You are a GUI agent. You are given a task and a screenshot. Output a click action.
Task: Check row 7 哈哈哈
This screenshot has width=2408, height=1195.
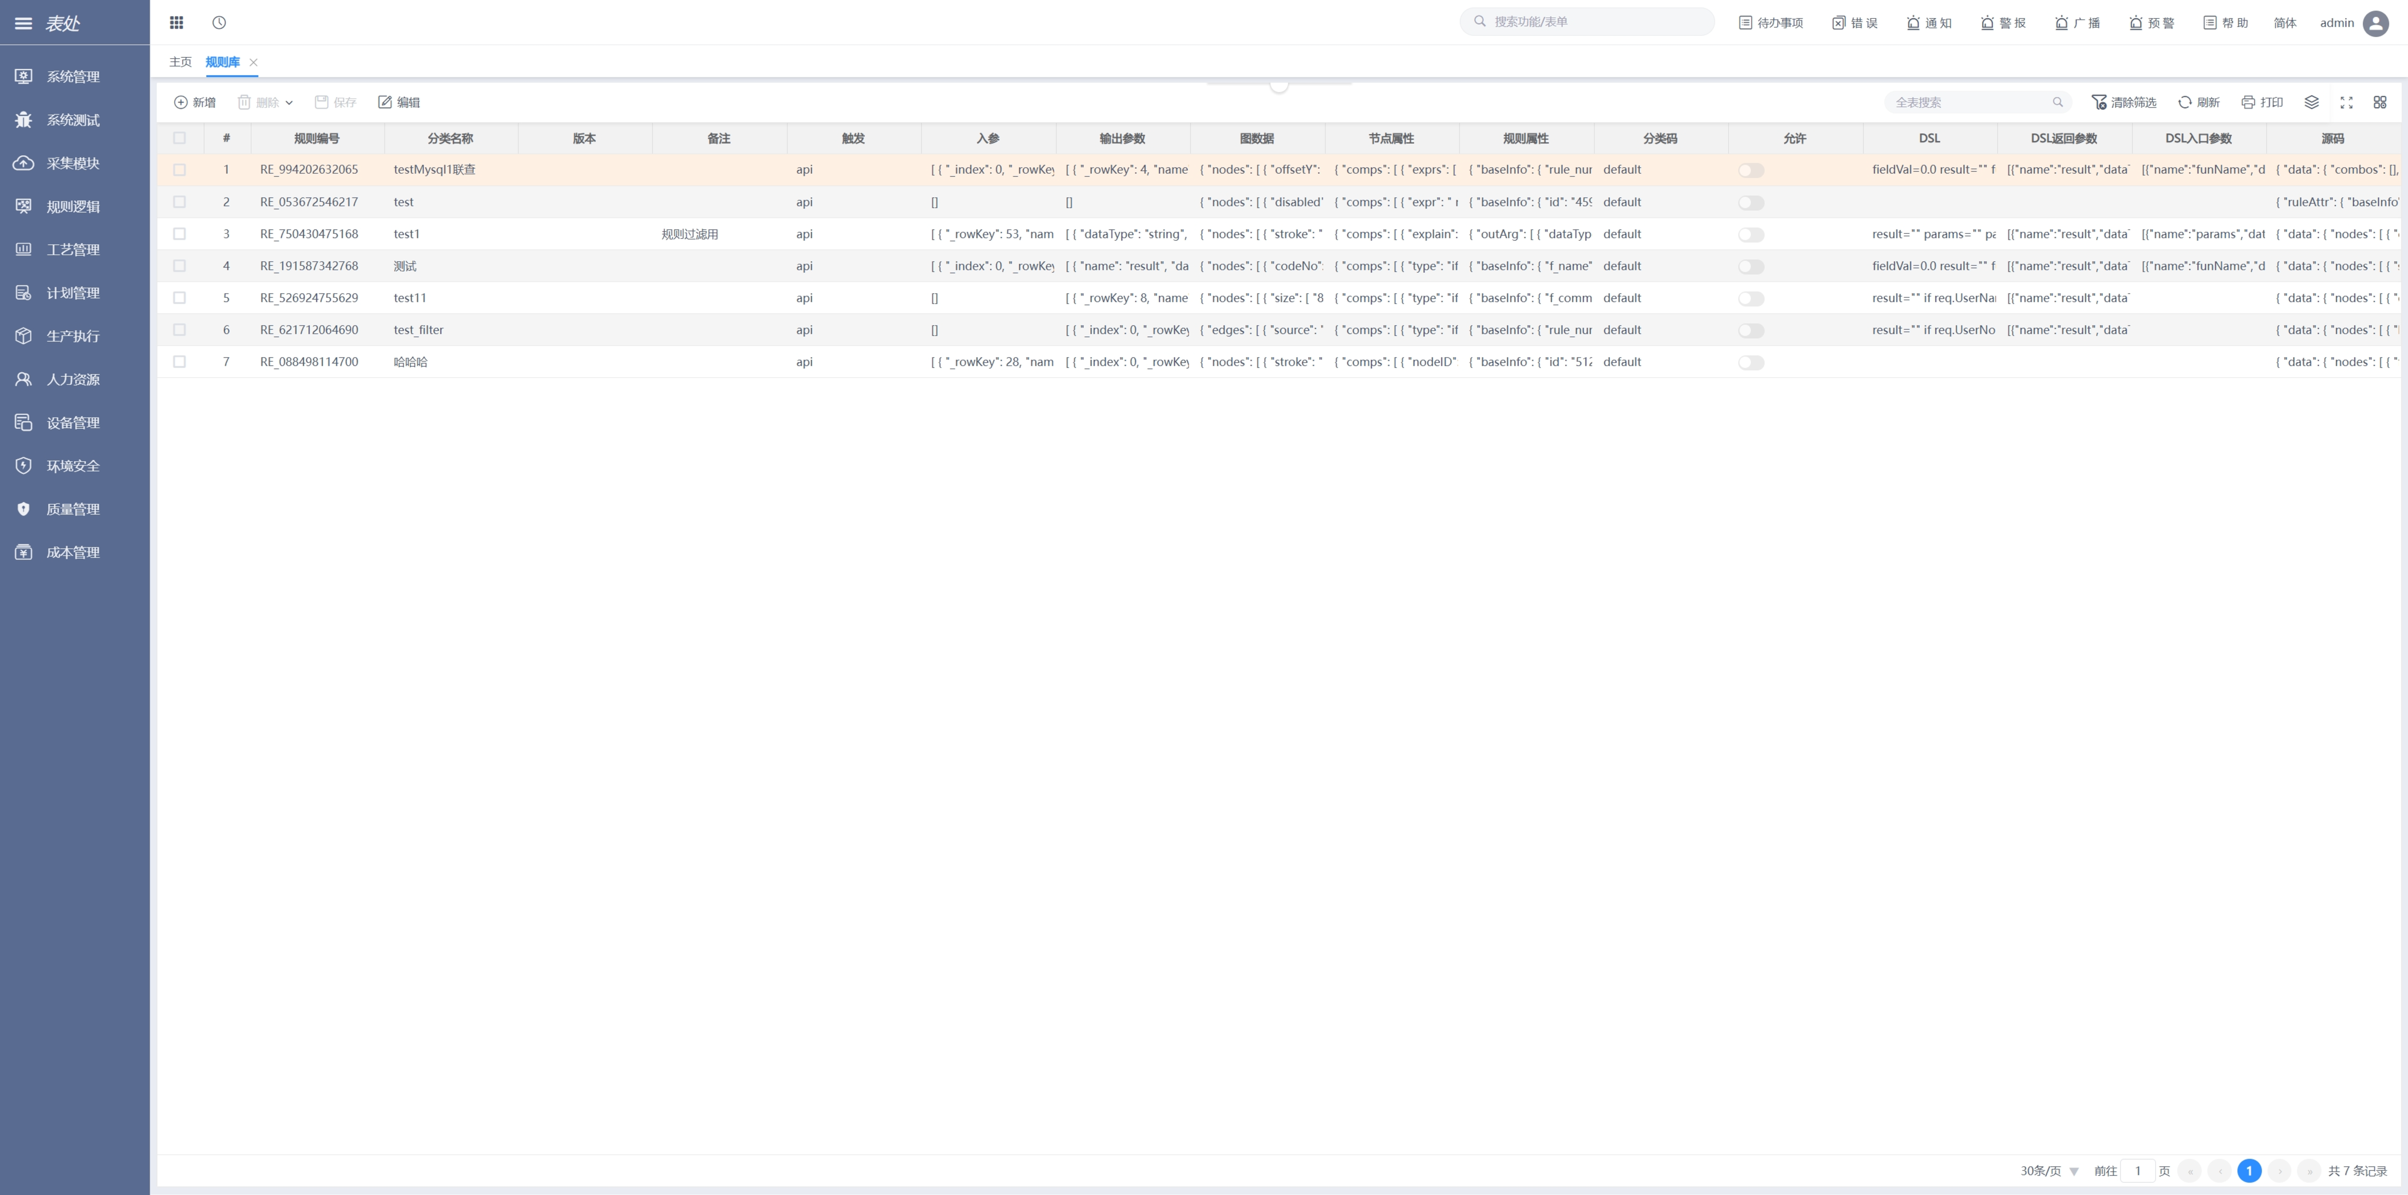tap(179, 361)
